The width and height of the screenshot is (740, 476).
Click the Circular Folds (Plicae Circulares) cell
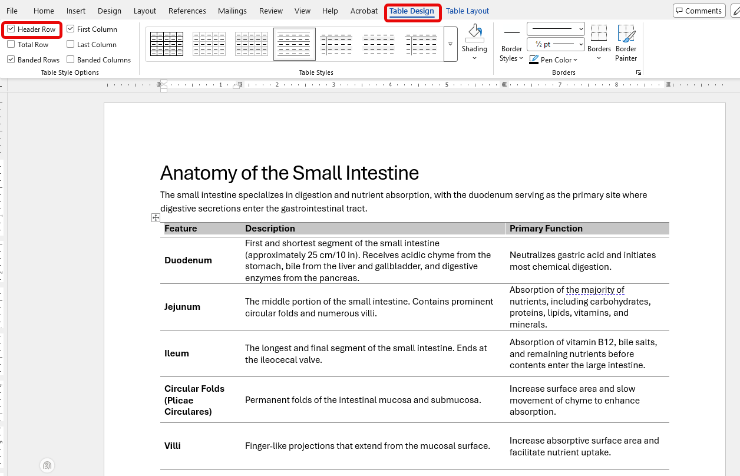coord(200,400)
